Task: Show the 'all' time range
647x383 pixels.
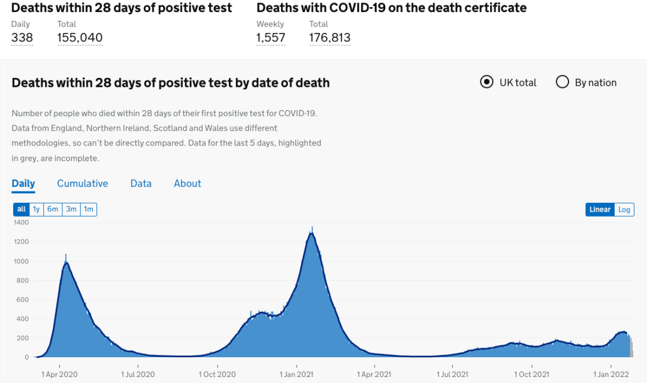Action: (21, 209)
